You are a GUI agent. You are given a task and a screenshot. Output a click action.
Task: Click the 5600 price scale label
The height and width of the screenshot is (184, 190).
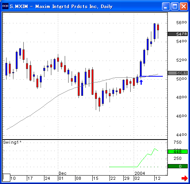pos(181,23)
